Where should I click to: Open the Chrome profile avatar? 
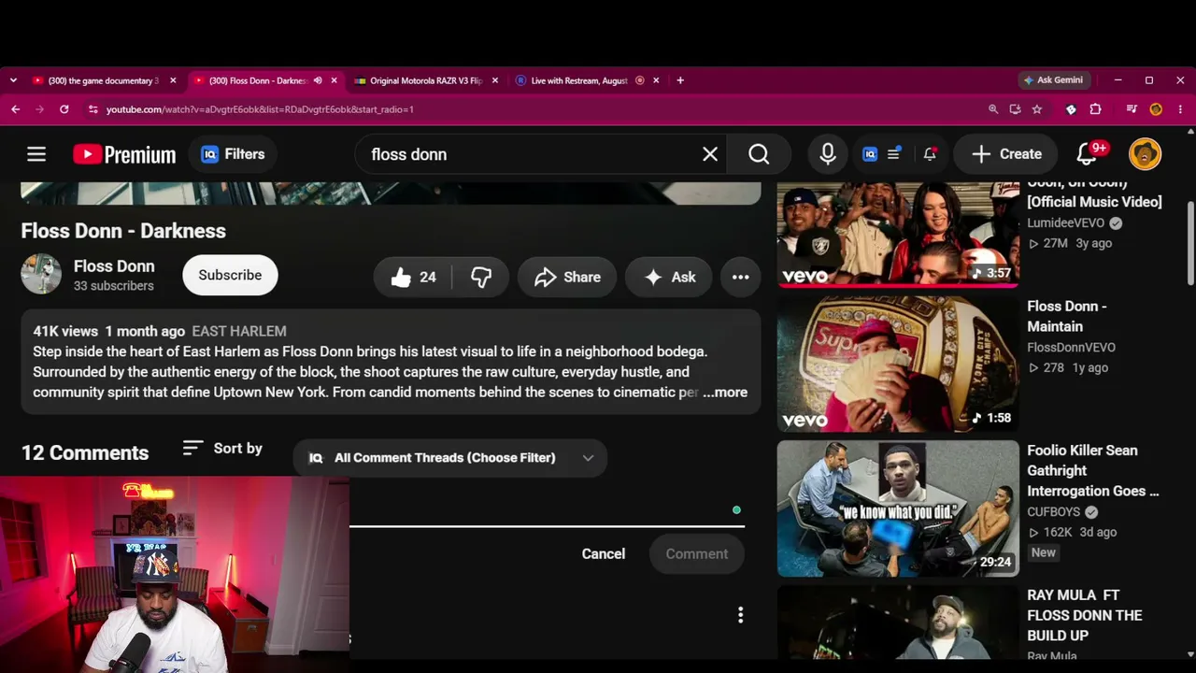(1156, 109)
